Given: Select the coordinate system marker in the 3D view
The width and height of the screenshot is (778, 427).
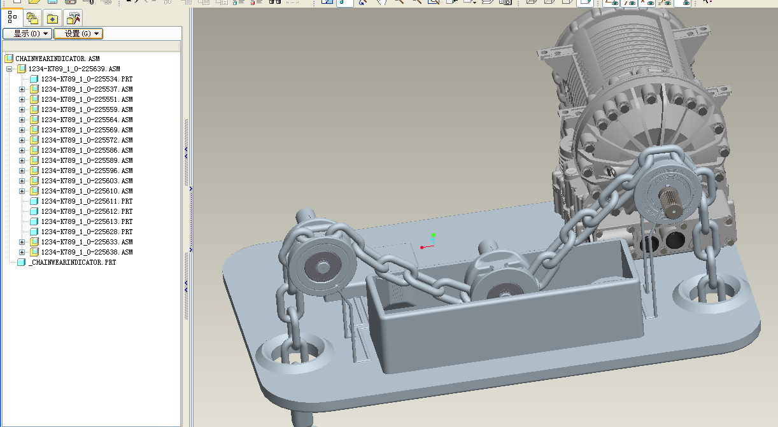Looking at the screenshot, I should click(428, 241).
